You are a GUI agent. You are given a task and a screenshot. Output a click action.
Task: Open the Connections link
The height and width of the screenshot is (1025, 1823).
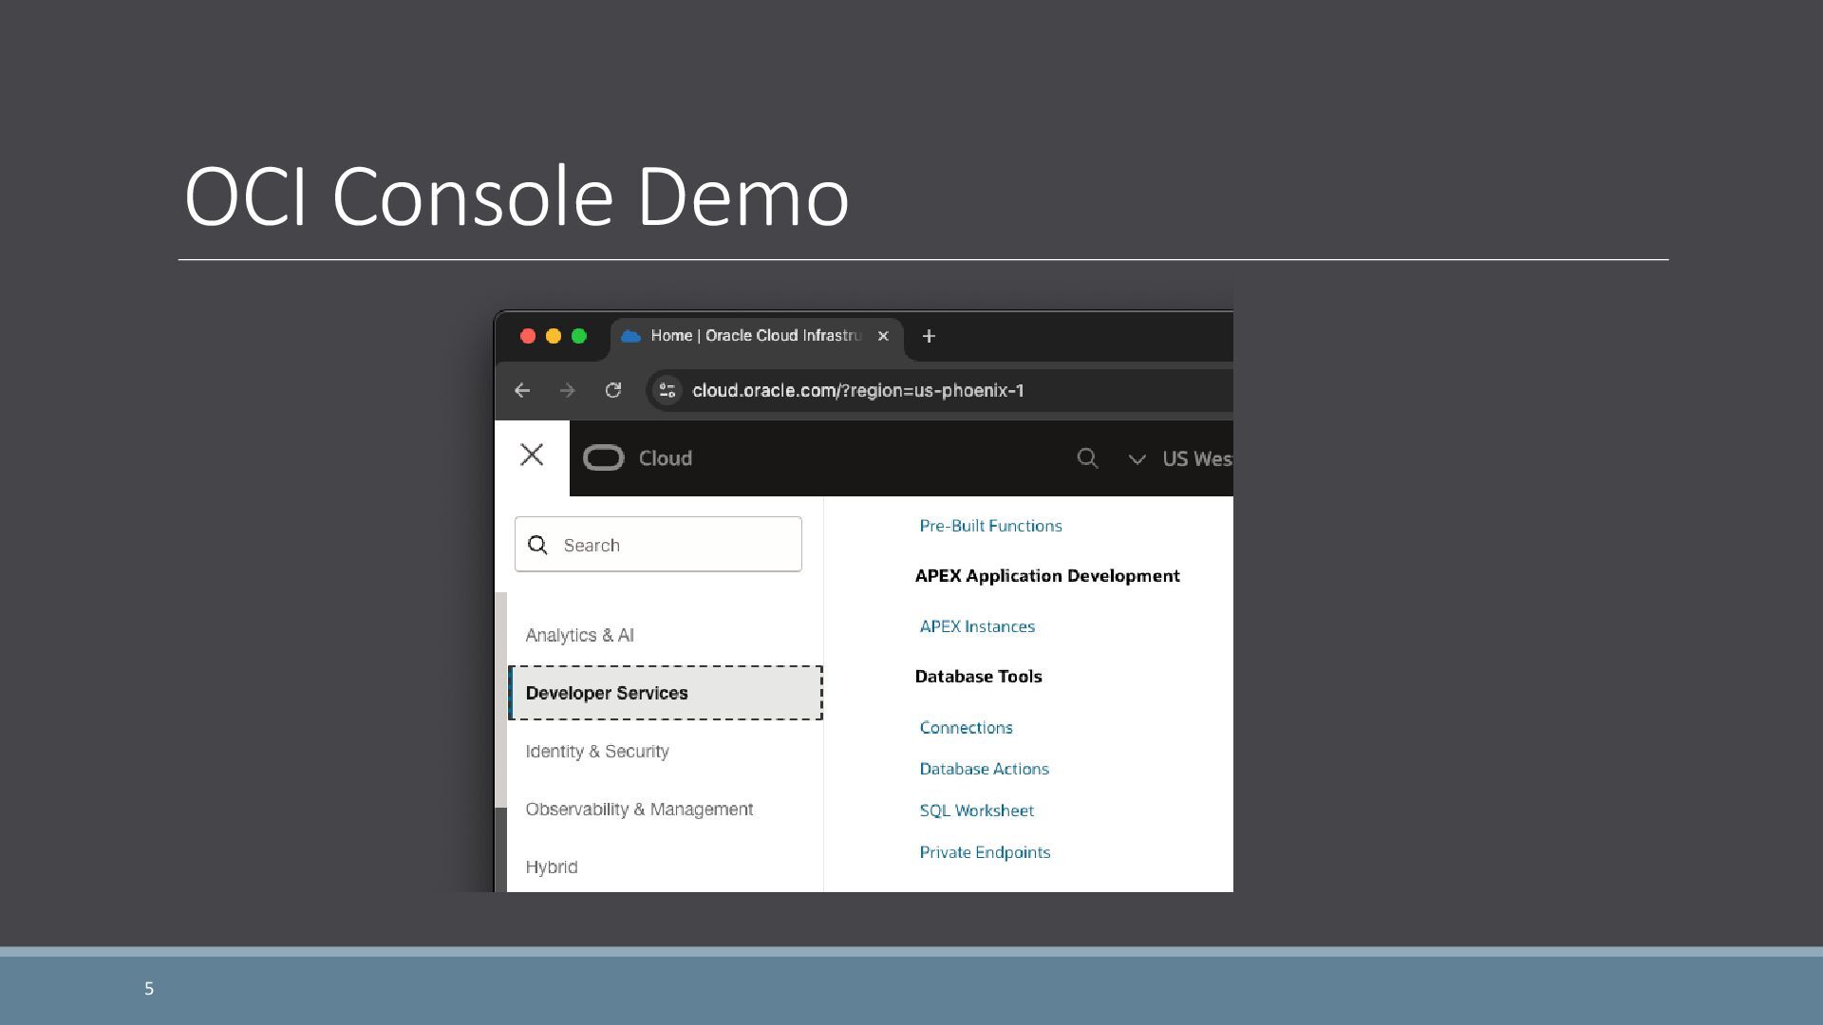(966, 727)
